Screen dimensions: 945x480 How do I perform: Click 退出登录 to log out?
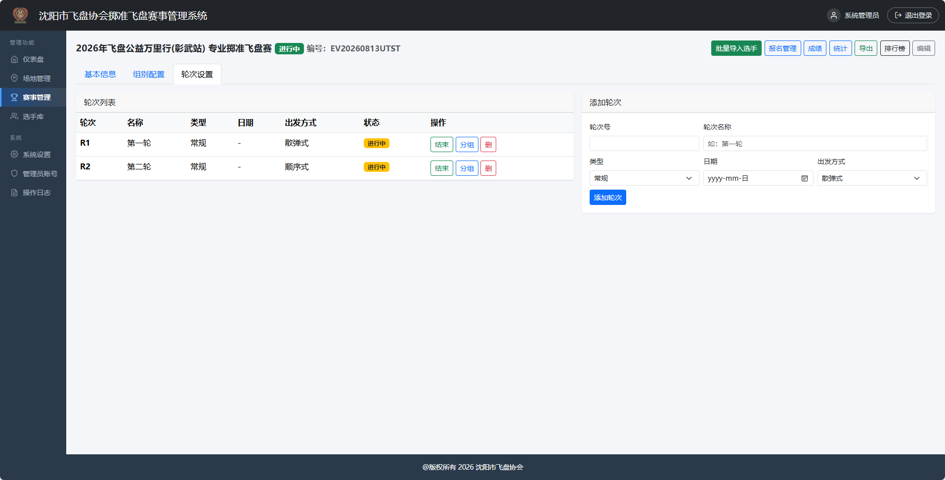click(913, 15)
